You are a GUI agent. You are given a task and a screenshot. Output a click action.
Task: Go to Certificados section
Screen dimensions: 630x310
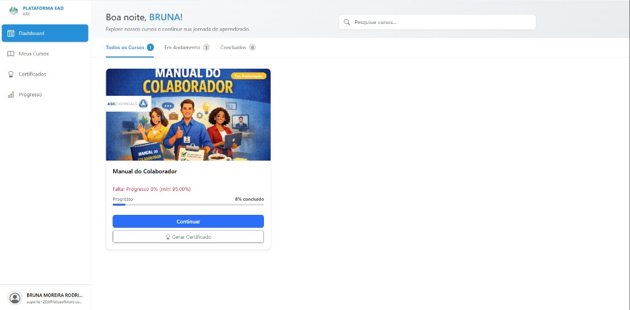45,74
